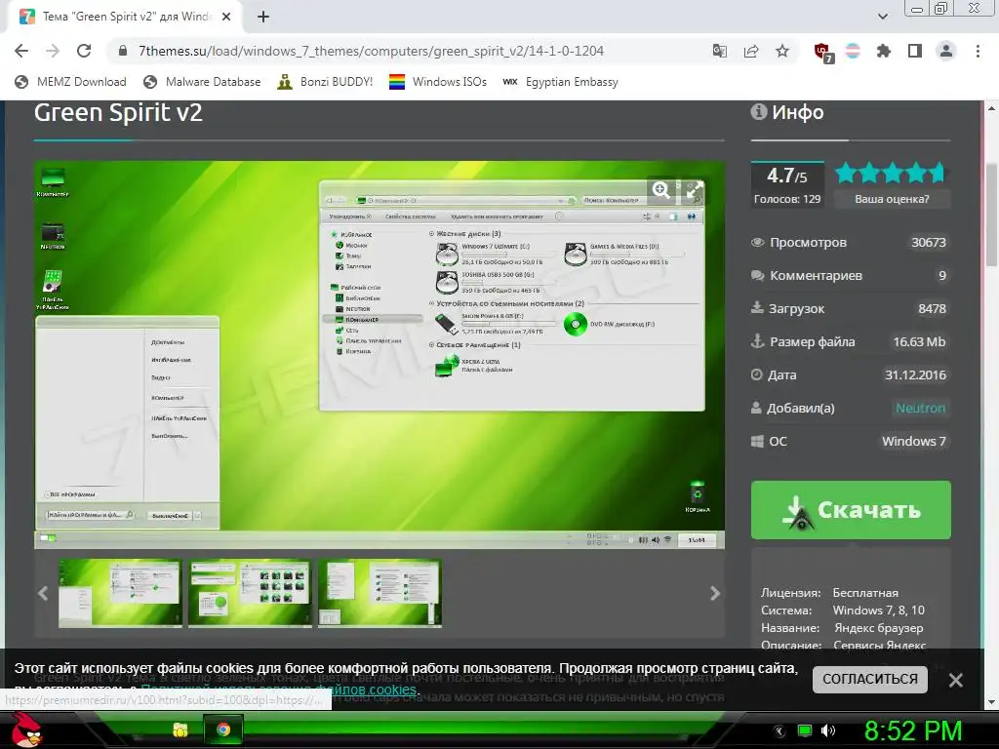Image resolution: width=999 pixels, height=749 pixels.
Task: Go back to the previous page
Action: pyautogui.click(x=21, y=51)
